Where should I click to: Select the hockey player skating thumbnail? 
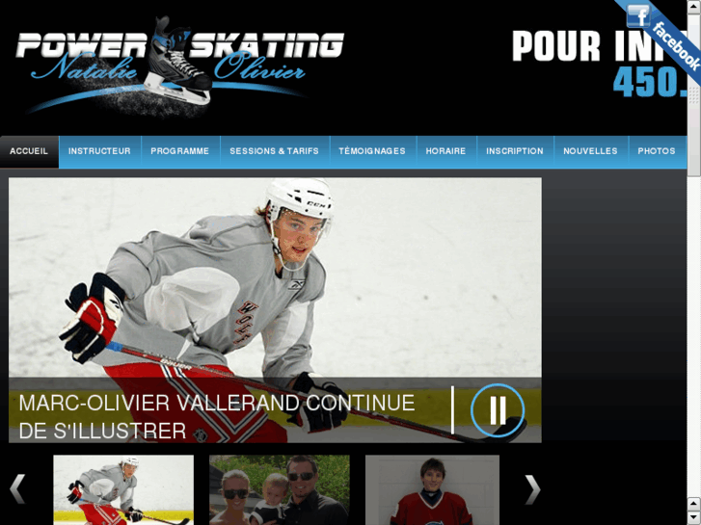click(x=123, y=489)
